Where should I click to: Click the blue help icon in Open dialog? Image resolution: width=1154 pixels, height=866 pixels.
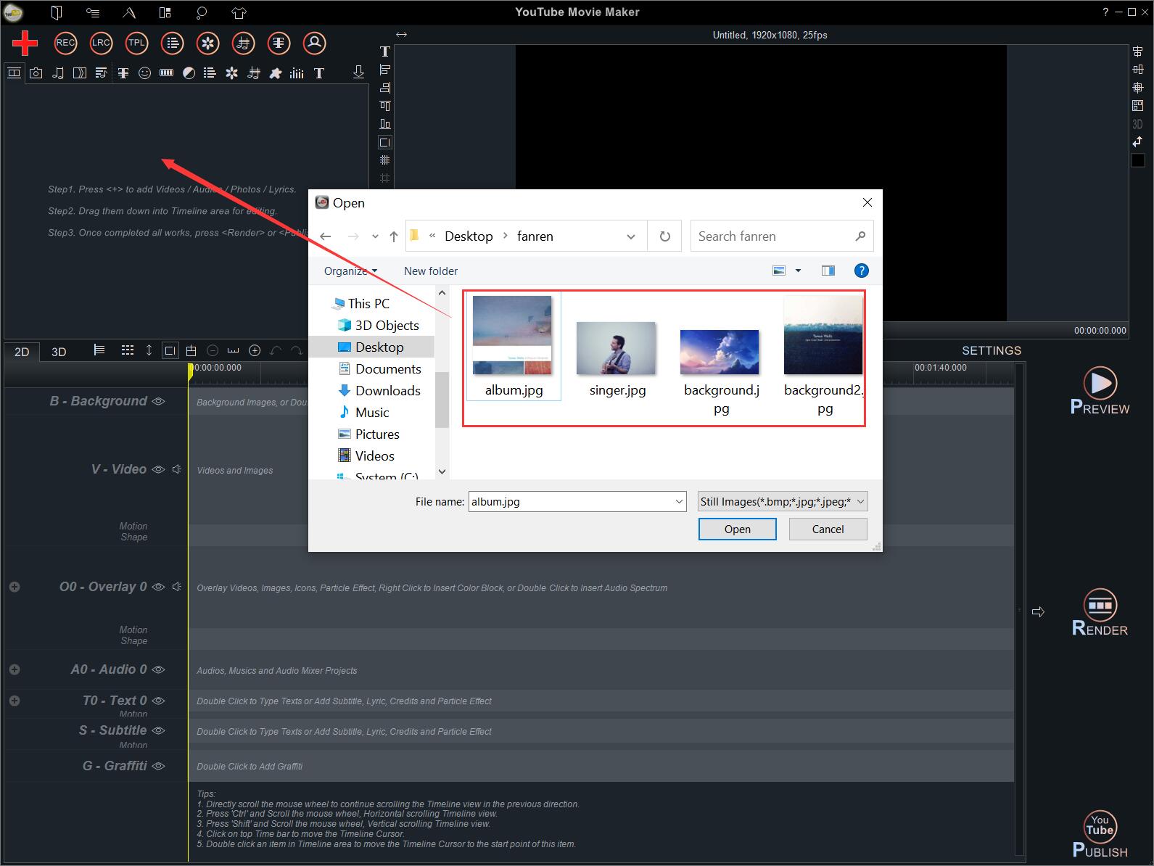861,271
